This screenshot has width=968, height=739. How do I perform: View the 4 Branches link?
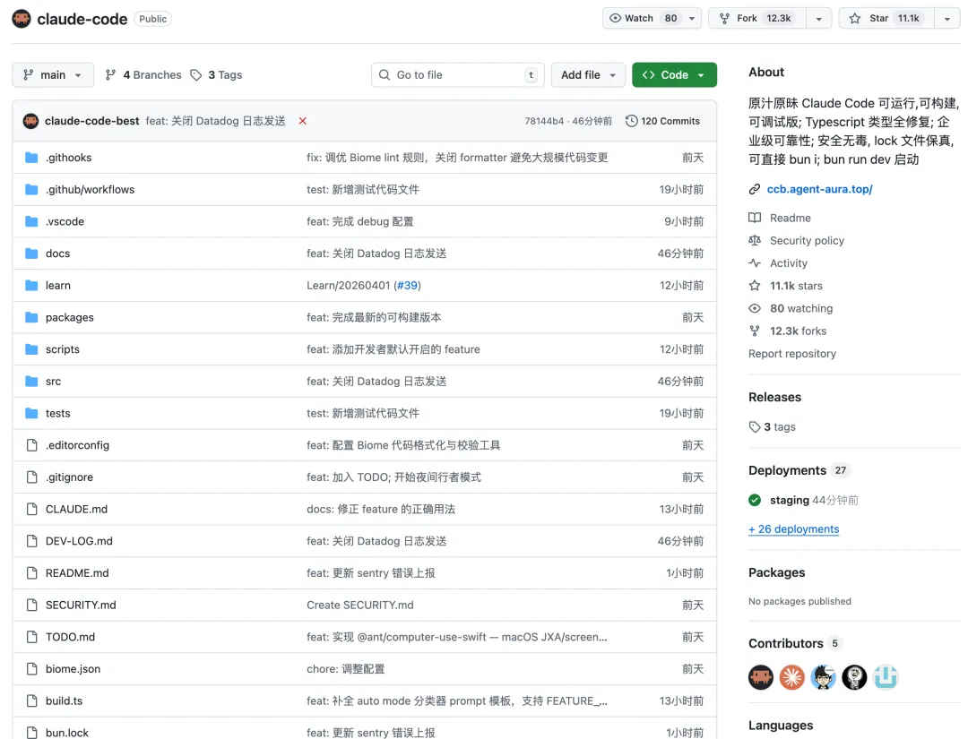[143, 74]
